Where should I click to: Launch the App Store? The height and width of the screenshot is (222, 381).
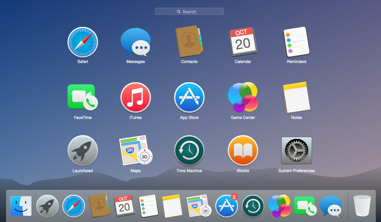click(x=189, y=98)
